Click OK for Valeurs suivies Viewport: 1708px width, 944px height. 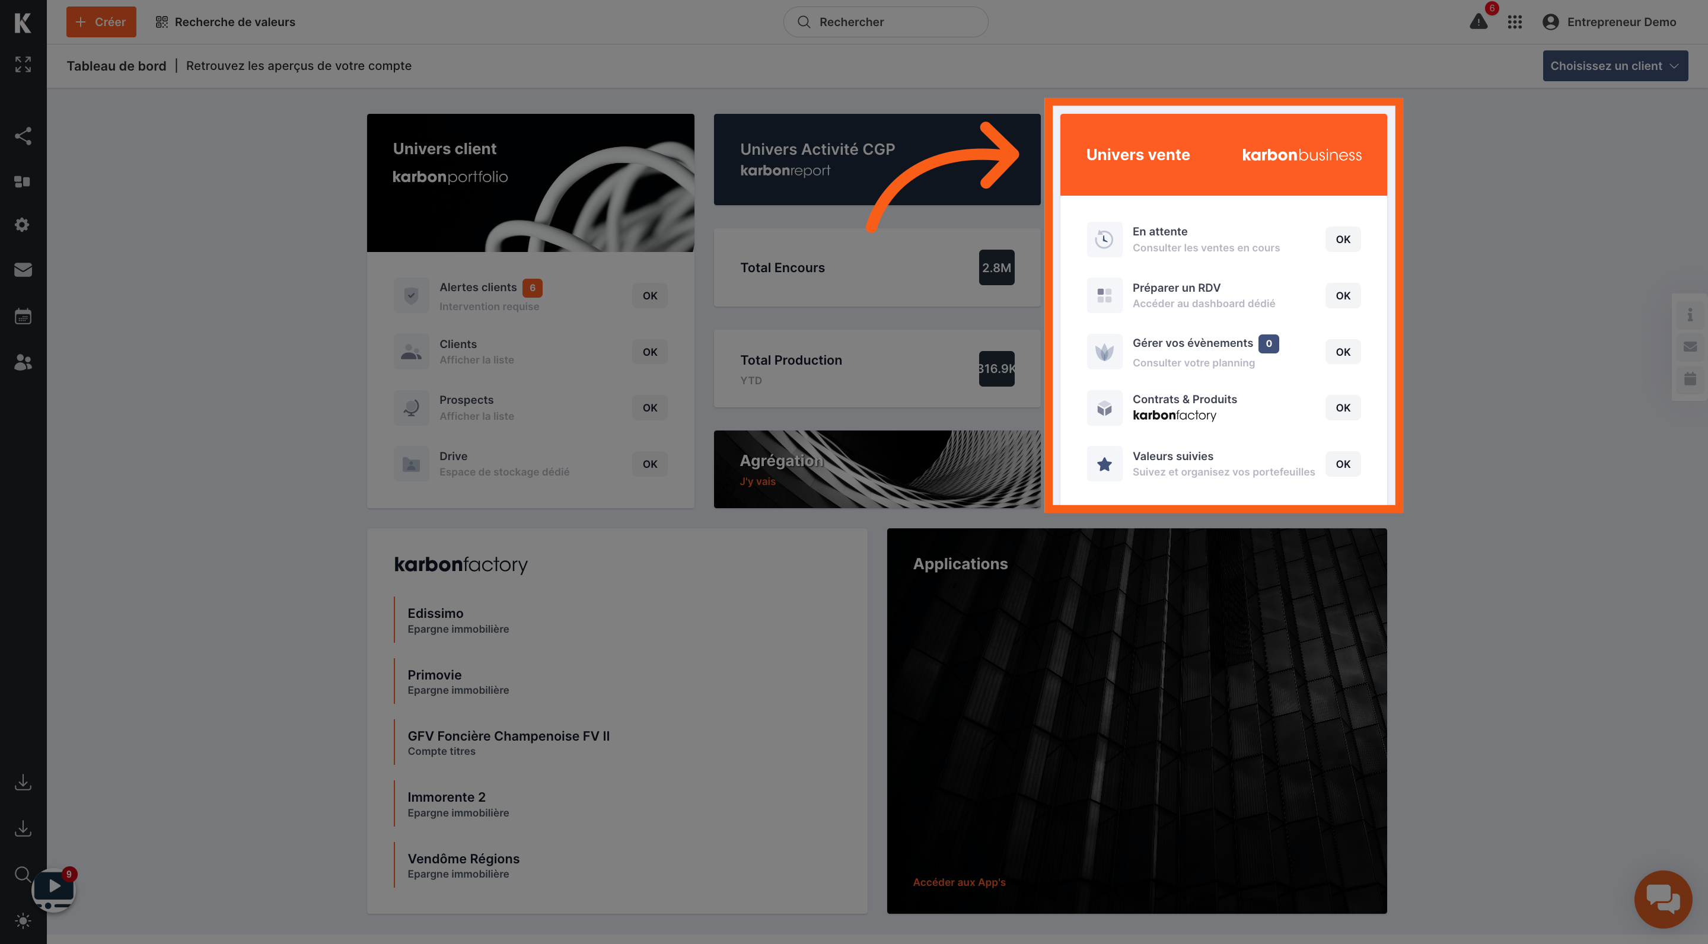[x=1343, y=464]
